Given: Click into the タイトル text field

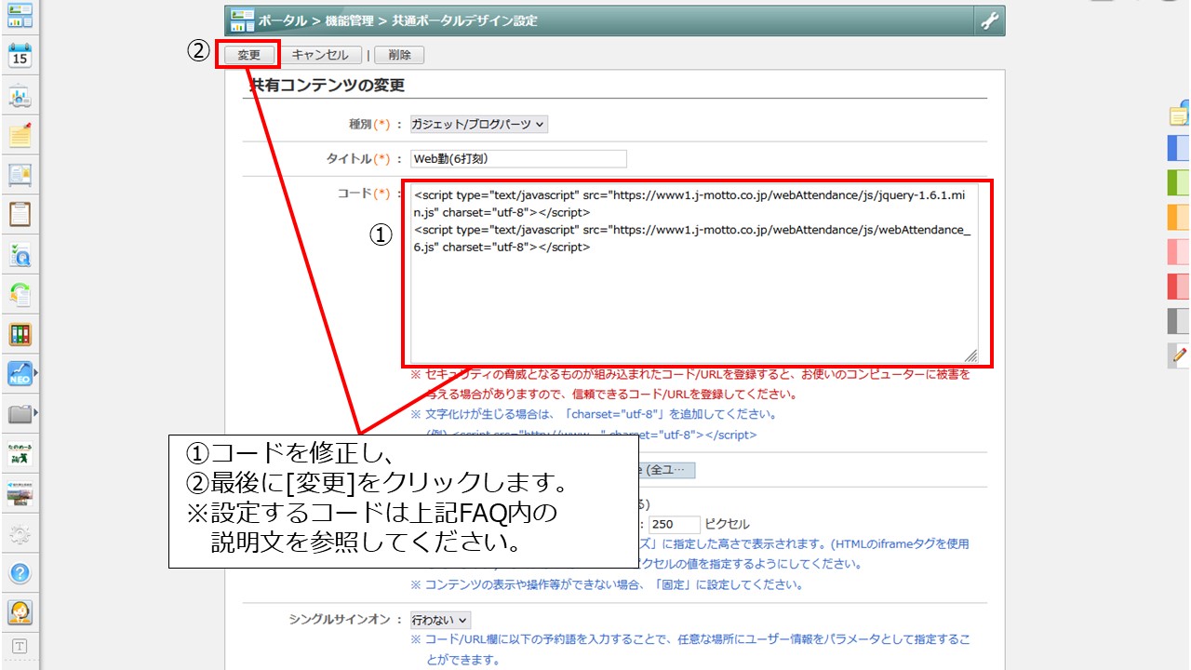Looking at the screenshot, I should [518, 159].
